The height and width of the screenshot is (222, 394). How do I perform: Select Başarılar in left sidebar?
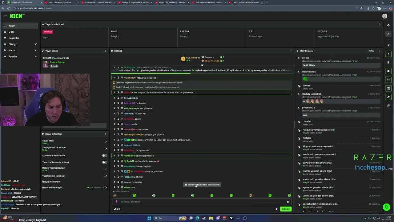point(20,38)
